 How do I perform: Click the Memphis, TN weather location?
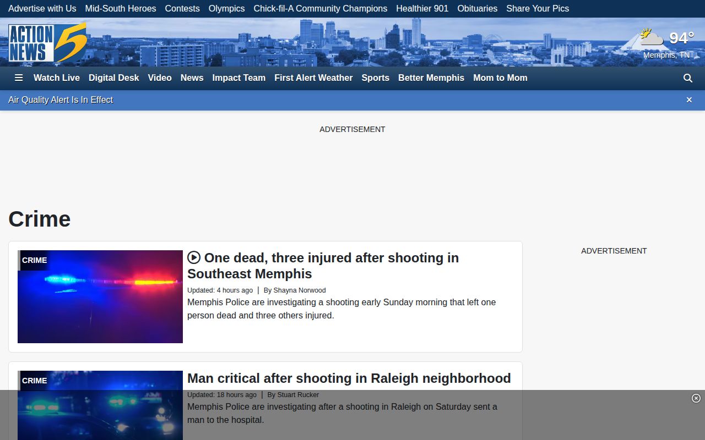tap(666, 55)
